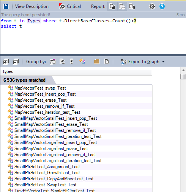This screenshot has height=192, width=186.
Task: Expand all results with the plus icon
Action: pos(6,62)
